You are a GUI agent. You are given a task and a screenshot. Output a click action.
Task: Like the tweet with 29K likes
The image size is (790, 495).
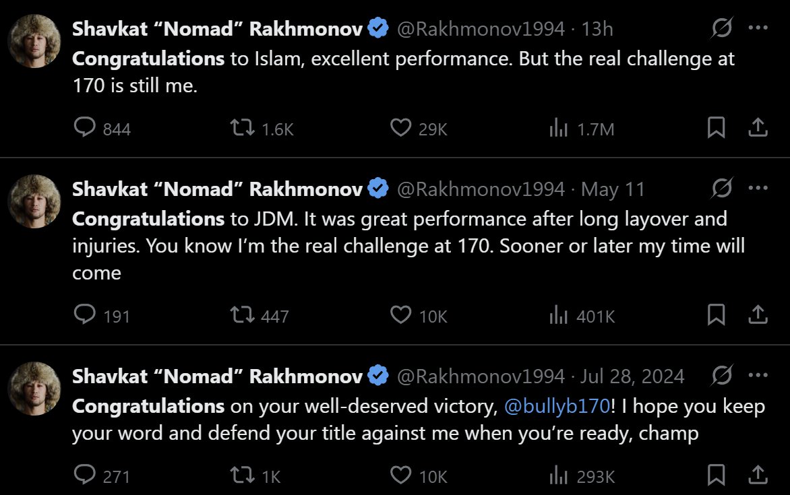point(401,127)
